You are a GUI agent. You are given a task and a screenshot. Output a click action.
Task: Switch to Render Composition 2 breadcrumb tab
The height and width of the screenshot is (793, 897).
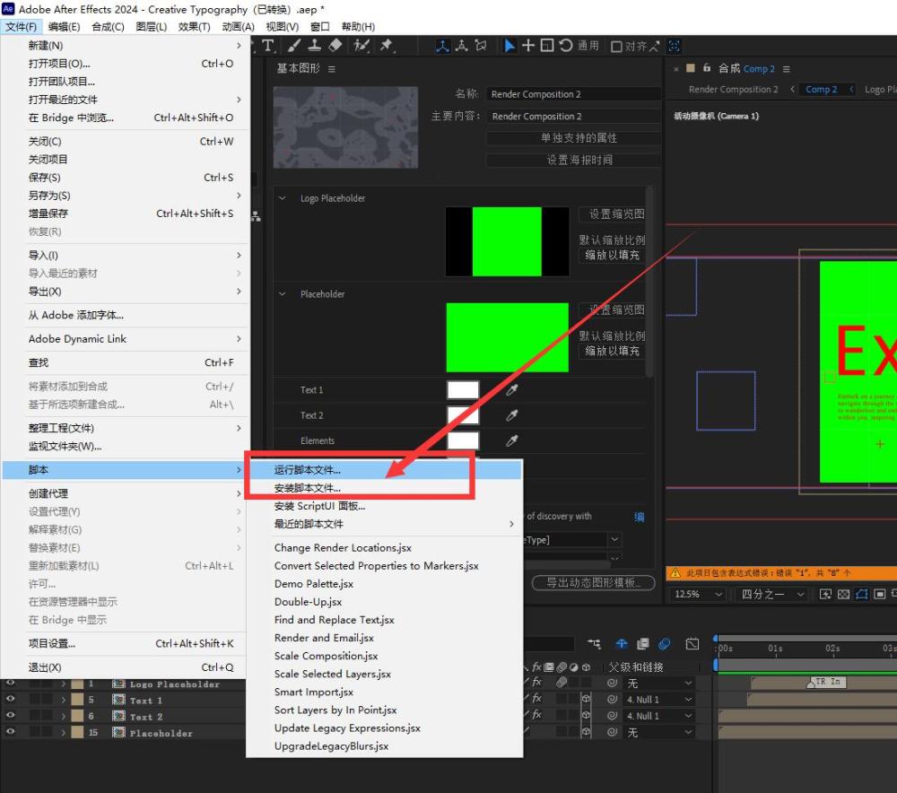point(733,89)
